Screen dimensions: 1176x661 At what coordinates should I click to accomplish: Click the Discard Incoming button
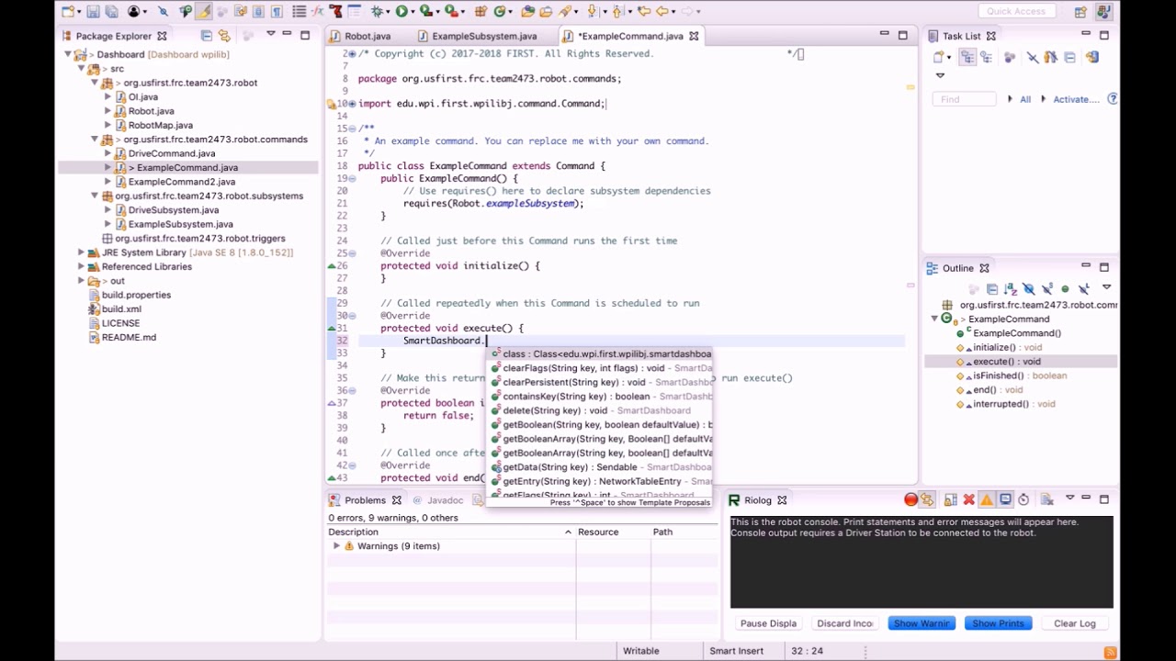point(845,623)
